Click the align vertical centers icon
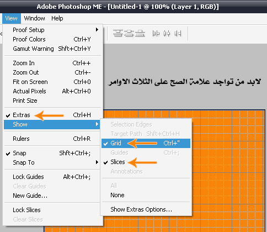 click(x=129, y=33)
